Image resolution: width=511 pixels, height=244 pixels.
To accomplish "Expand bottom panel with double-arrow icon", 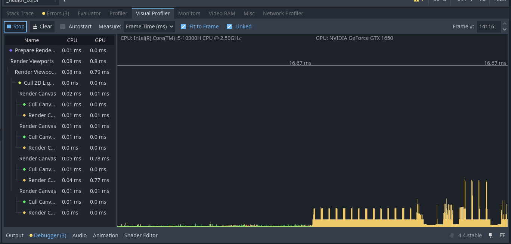I will pos(502,235).
